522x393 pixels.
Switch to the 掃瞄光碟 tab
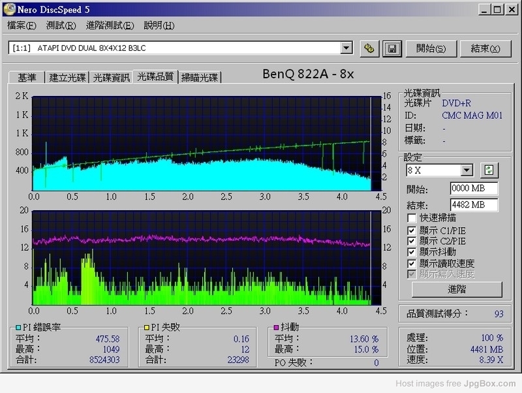(x=200, y=78)
